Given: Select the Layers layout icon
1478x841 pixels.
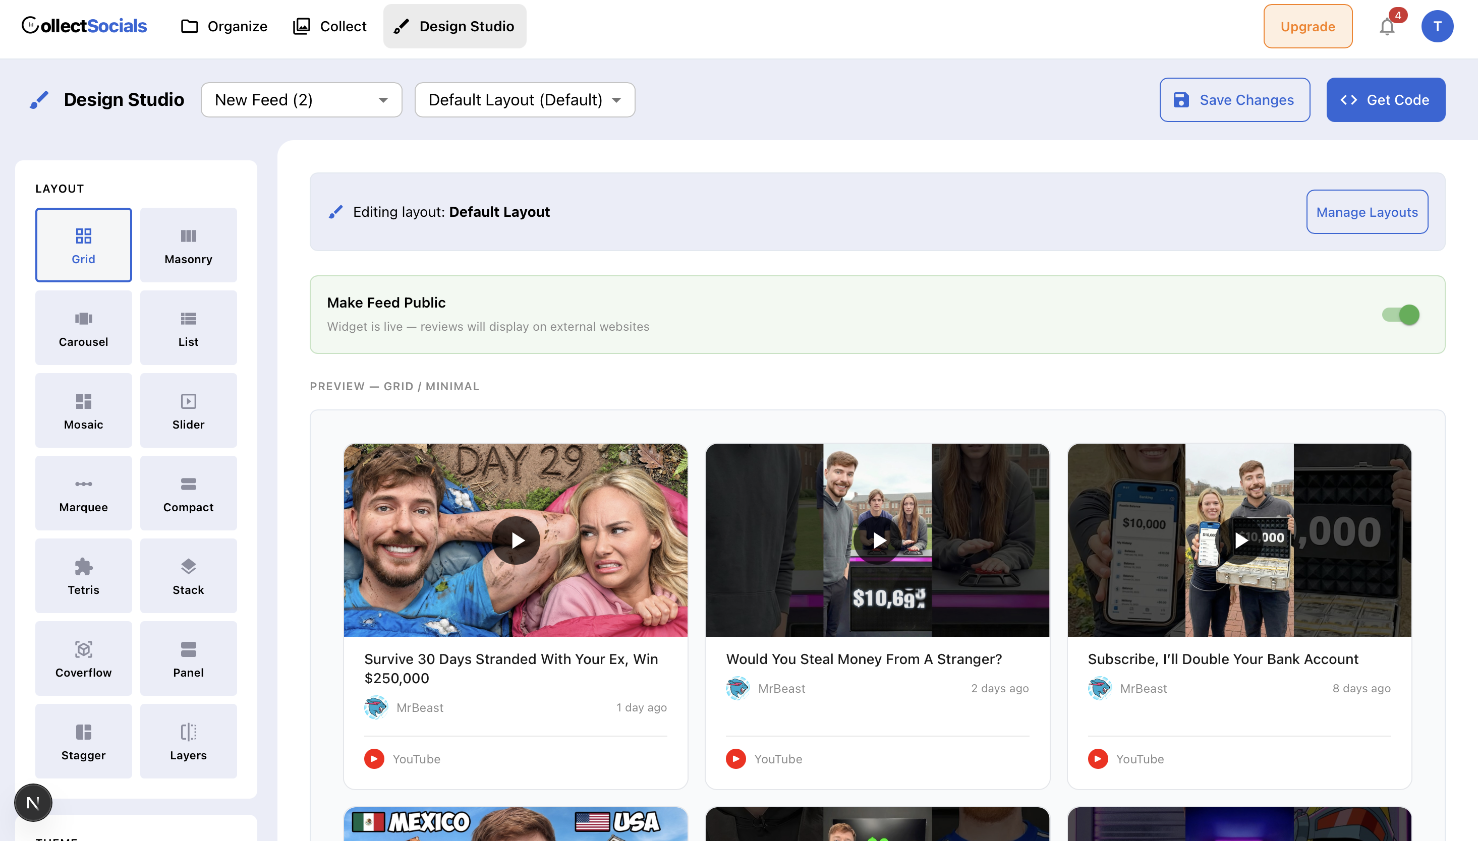Looking at the screenshot, I should pyautogui.click(x=188, y=741).
